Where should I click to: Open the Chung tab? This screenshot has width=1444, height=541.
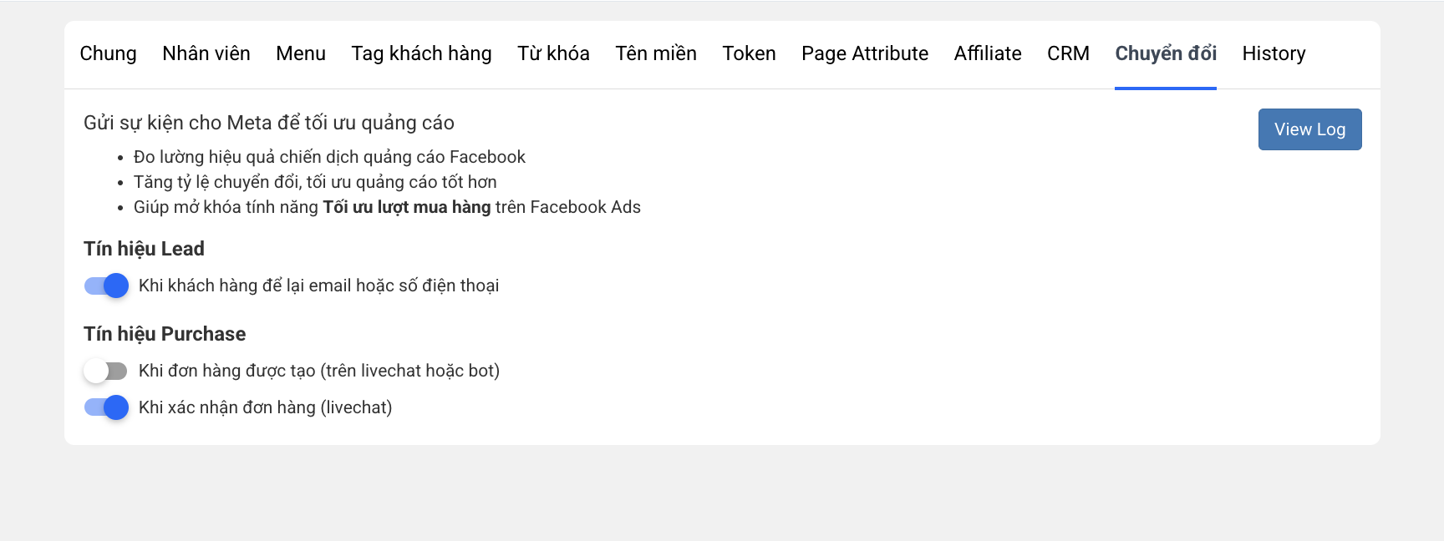pyautogui.click(x=108, y=53)
